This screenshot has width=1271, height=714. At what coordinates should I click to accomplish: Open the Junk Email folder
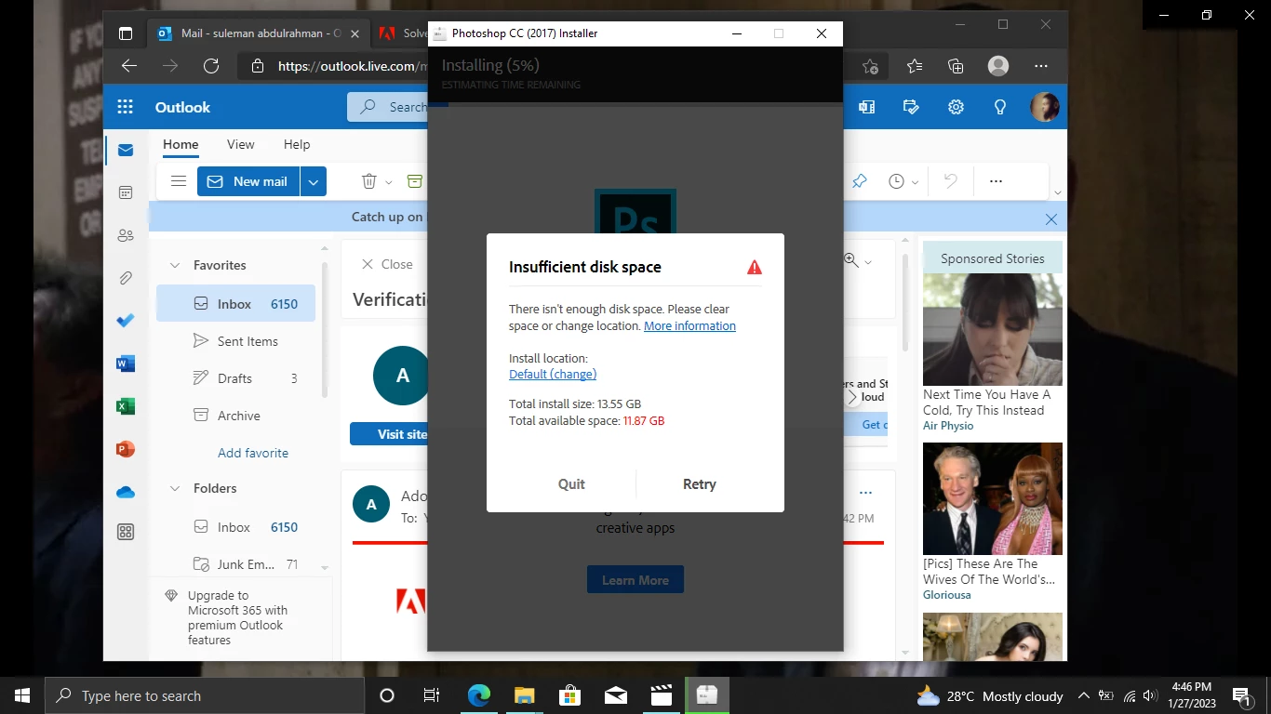pos(235,564)
